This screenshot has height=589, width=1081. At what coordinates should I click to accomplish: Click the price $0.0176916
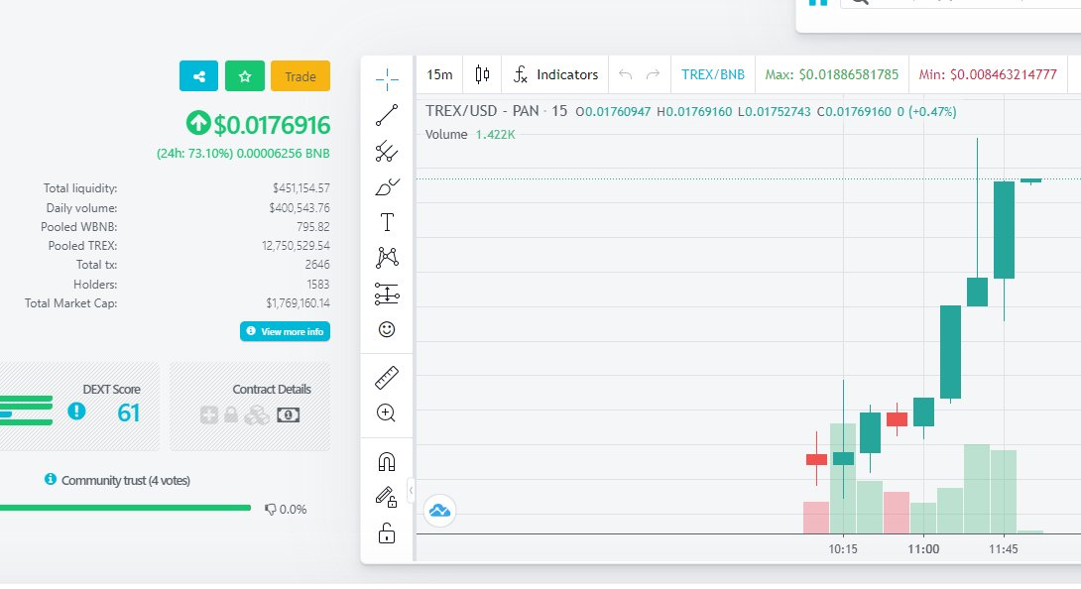(272, 125)
